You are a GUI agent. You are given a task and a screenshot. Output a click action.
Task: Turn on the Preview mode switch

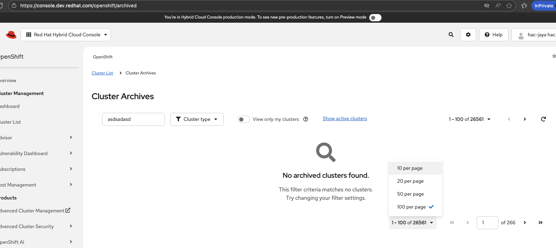point(375,17)
